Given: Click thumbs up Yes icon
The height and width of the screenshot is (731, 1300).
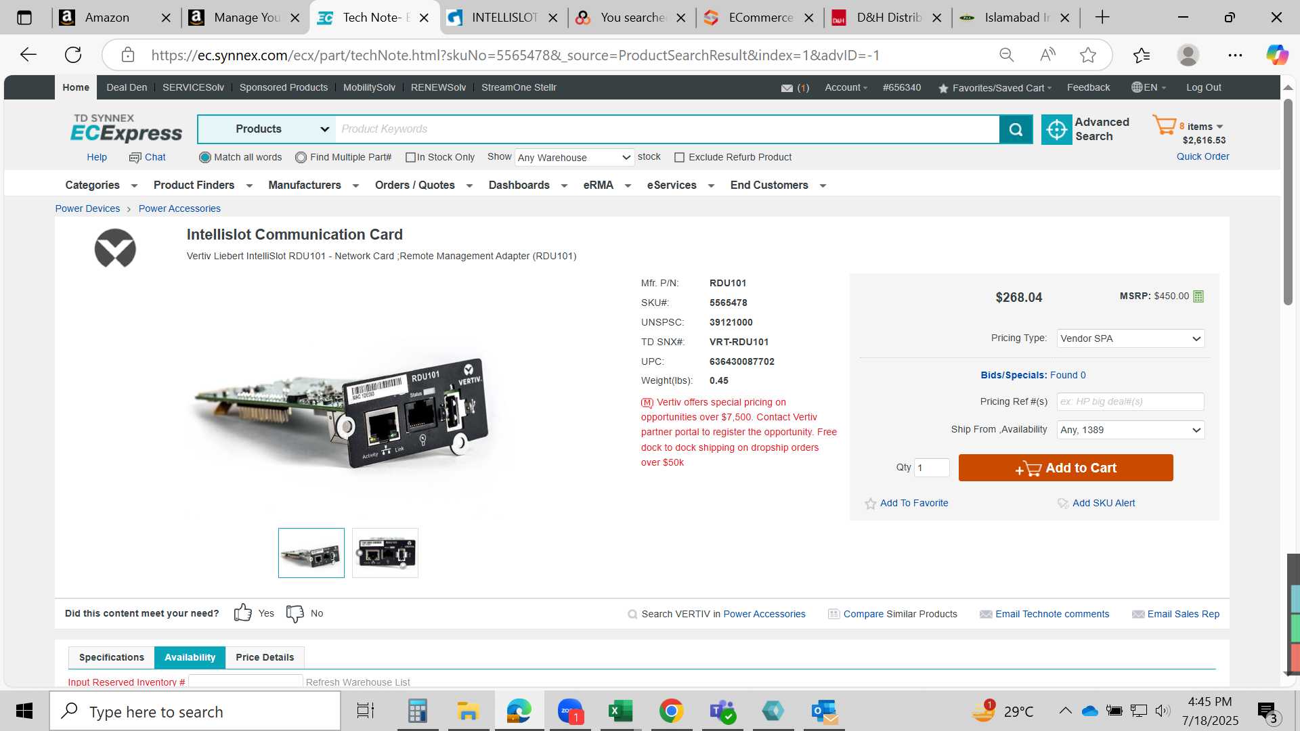Looking at the screenshot, I should click(243, 613).
